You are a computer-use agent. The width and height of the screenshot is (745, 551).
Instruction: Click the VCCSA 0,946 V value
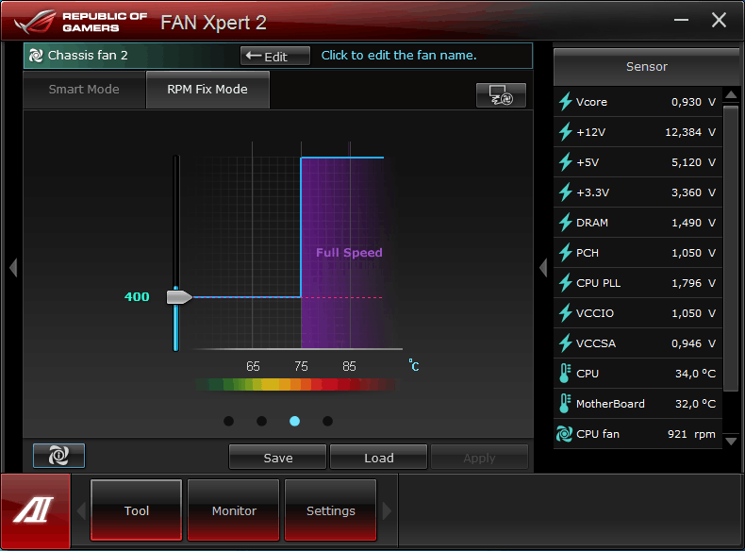[693, 343]
